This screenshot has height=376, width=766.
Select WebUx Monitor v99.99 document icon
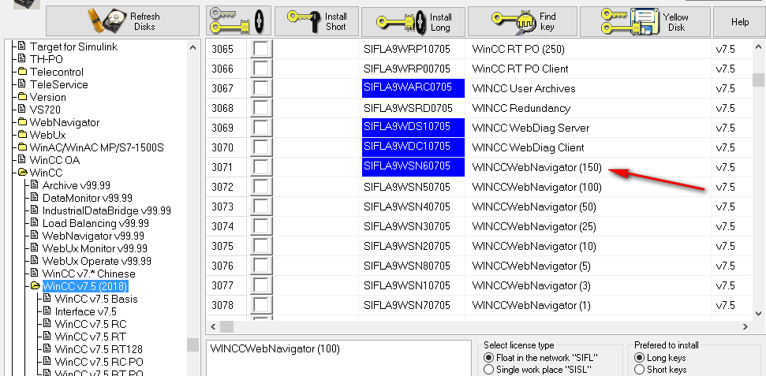34,248
